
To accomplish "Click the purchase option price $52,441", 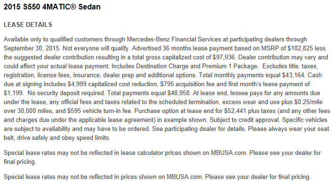I will [x=235, y=111].
